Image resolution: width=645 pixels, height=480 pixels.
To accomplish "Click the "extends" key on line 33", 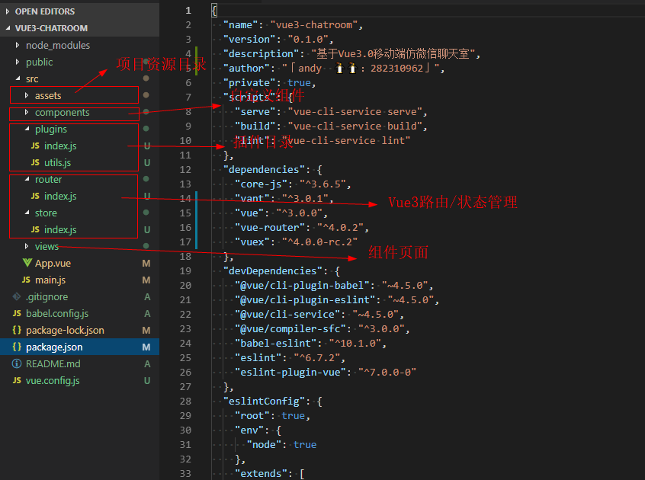I will 261,473.
